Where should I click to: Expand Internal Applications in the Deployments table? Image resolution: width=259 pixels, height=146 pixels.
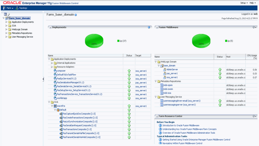[x=52, y=63]
